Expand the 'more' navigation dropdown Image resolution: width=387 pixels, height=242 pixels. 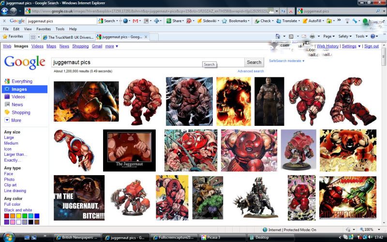click(x=117, y=46)
